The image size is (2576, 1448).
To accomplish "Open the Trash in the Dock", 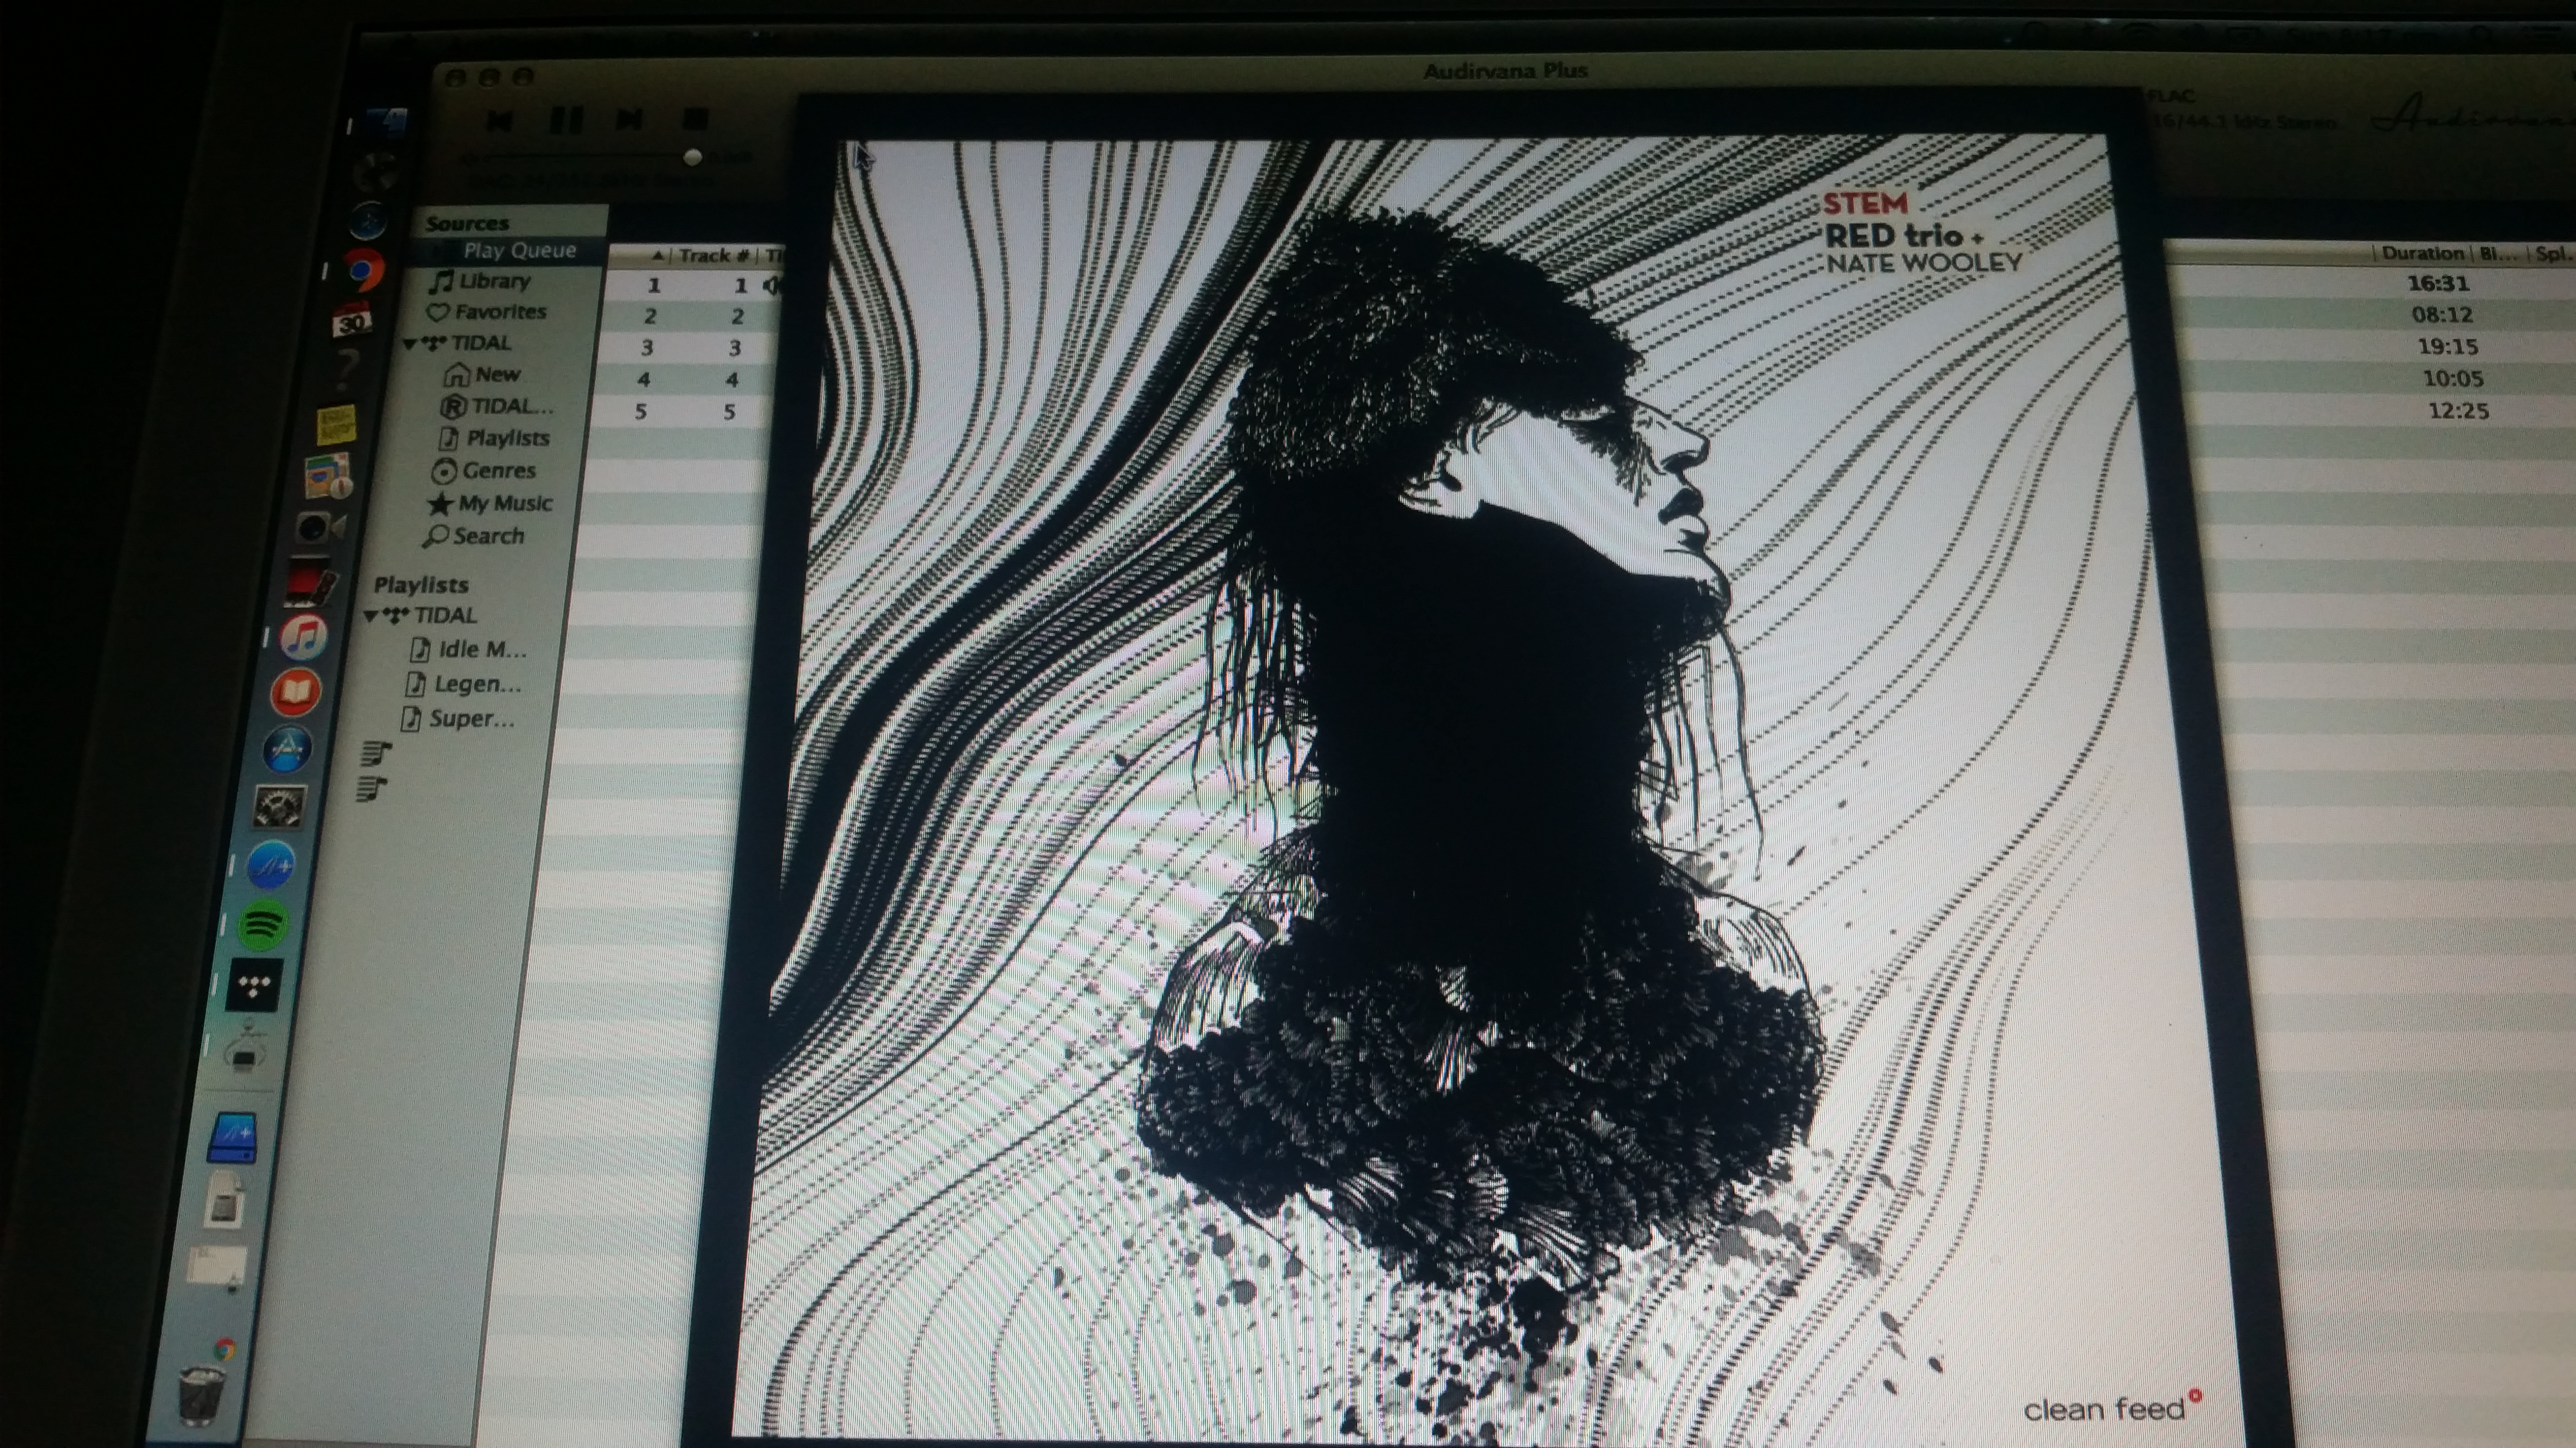I will (x=204, y=1397).
